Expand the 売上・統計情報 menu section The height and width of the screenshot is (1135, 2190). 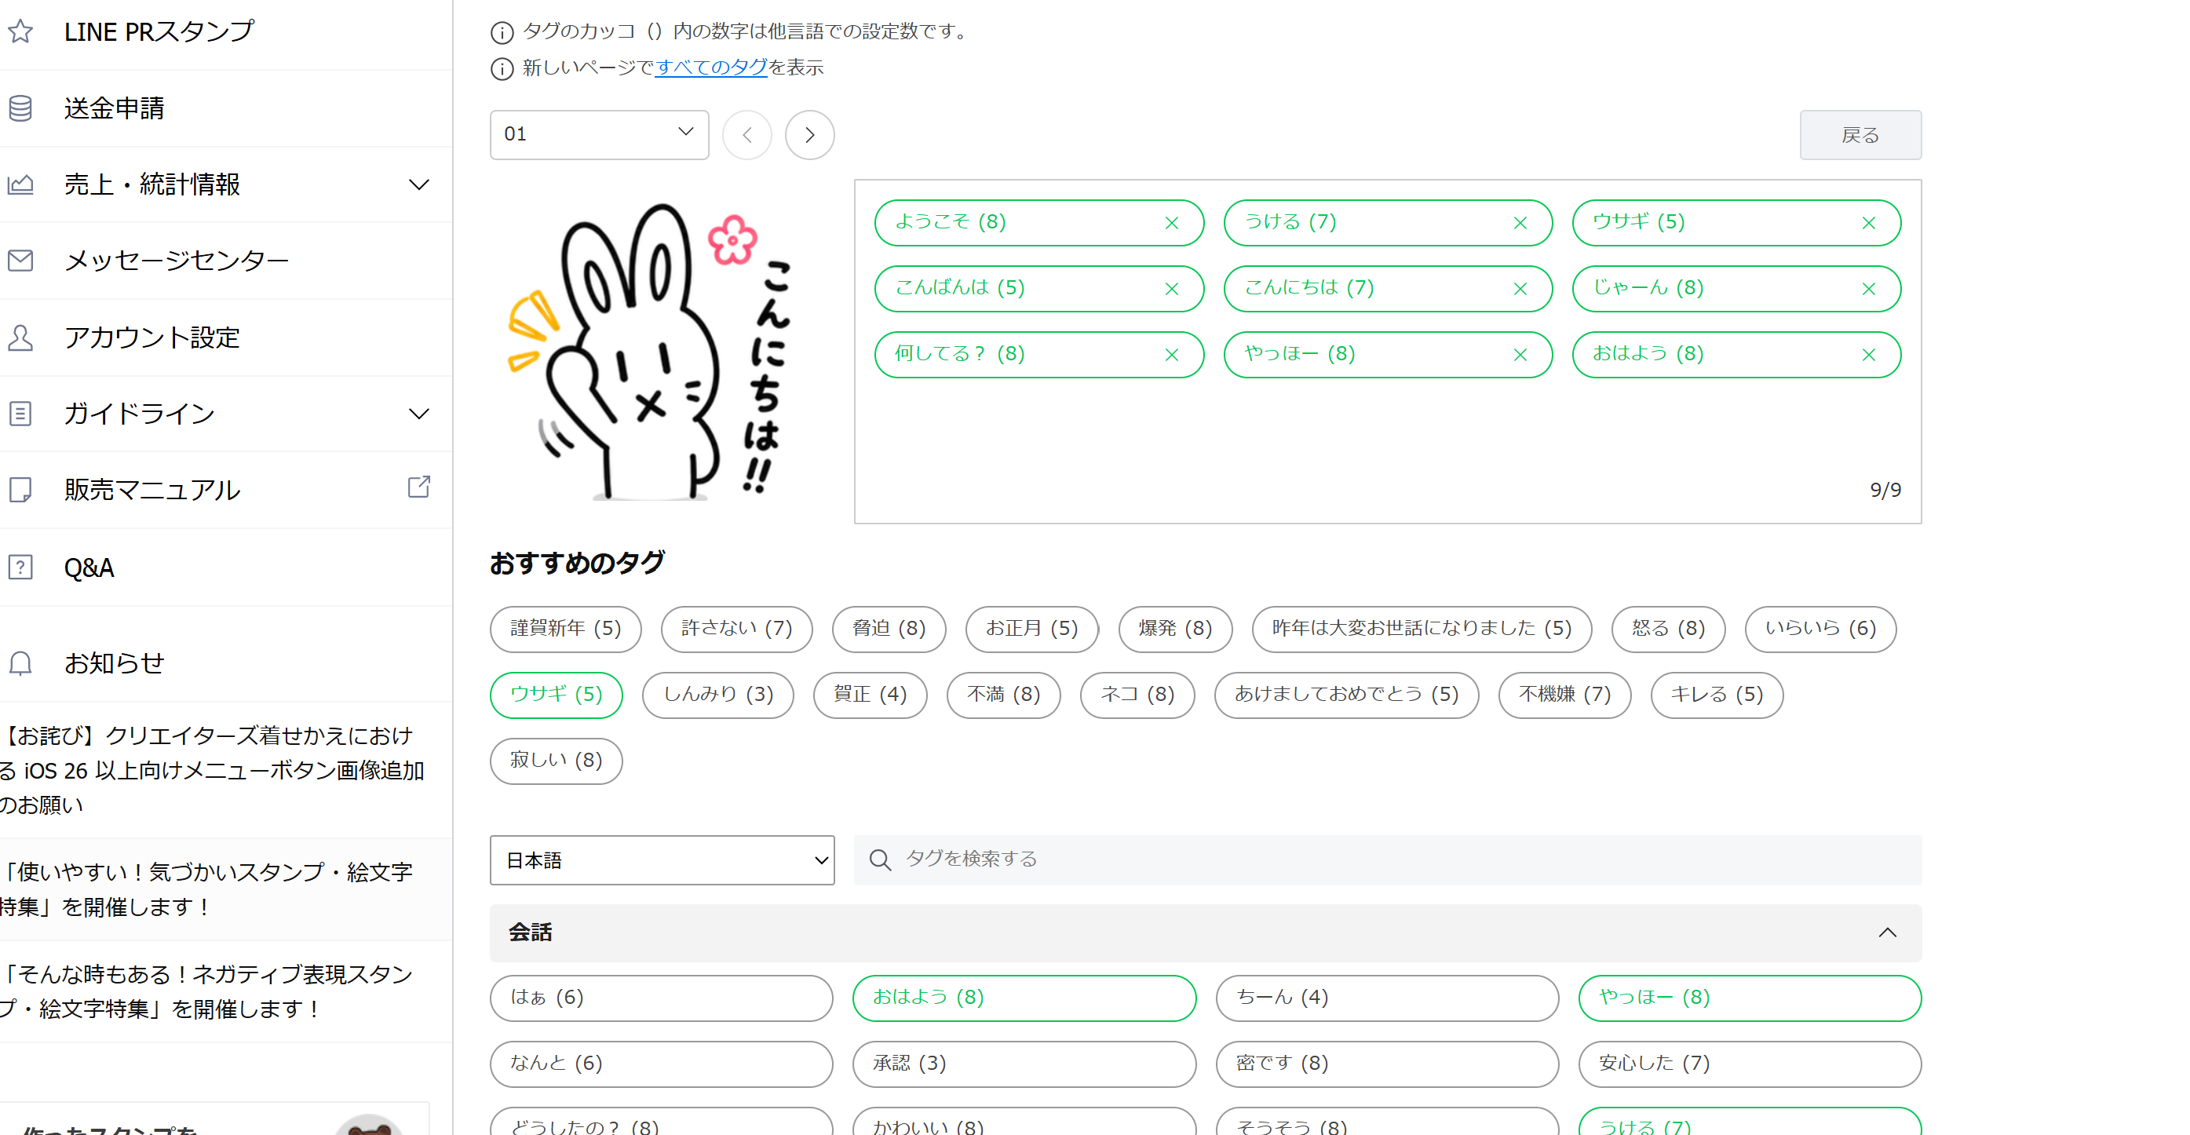tap(419, 184)
